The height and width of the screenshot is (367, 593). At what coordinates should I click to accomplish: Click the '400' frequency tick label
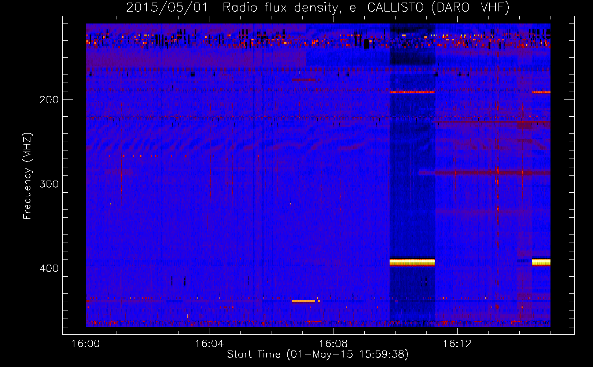click(49, 268)
